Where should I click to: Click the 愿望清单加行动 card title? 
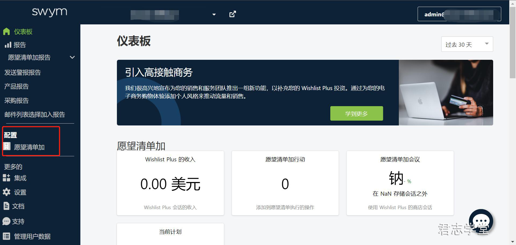pos(285,159)
